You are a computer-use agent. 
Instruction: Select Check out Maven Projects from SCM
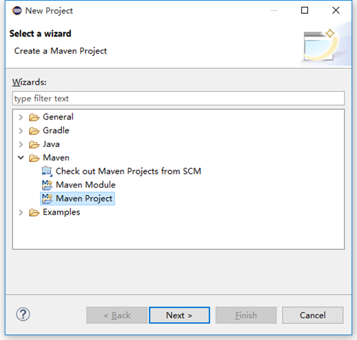coord(128,171)
